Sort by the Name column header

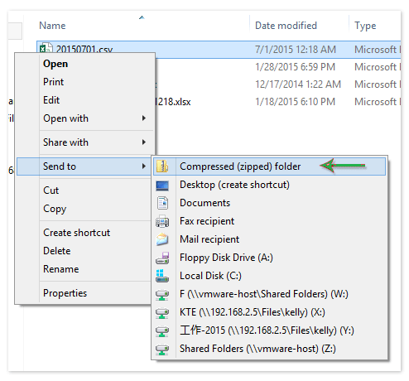coord(52,26)
